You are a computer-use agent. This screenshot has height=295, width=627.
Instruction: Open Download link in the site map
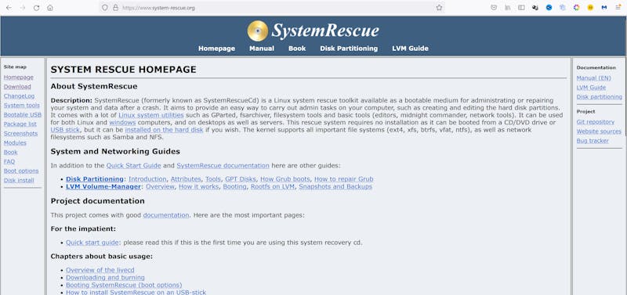pos(17,87)
